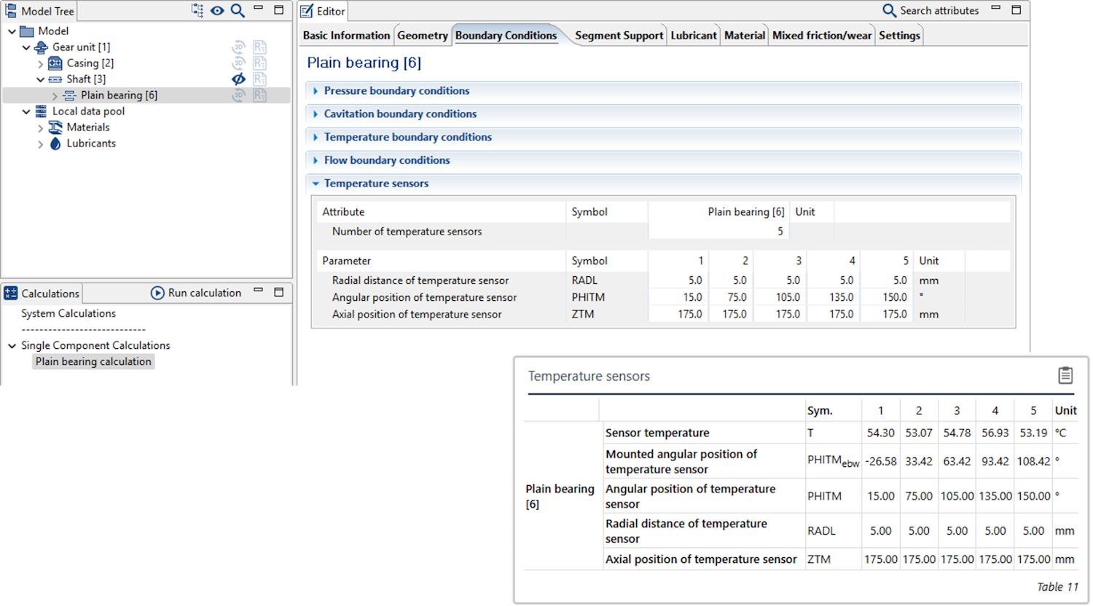Viewport: 1093px width, 606px height.
Task: Toggle visibility of Shaft [3]
Action: (238, 79)
